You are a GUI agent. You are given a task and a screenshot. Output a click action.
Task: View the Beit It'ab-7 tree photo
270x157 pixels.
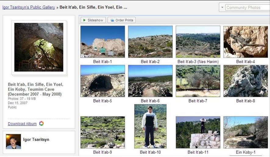click(198, 81)
